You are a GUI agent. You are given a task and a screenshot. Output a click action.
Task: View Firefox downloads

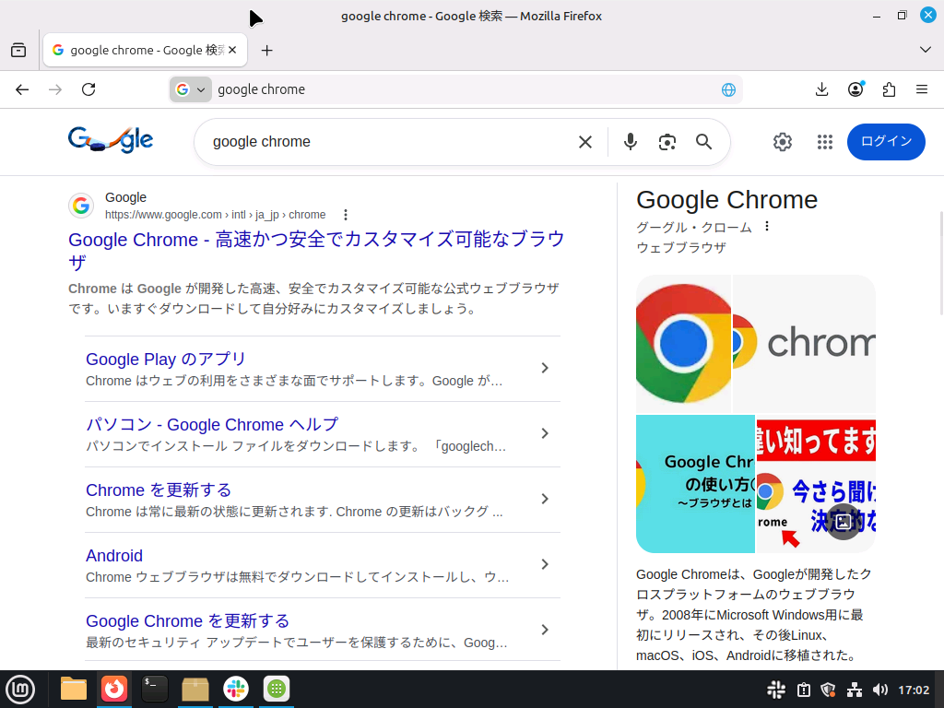point(820,89)
